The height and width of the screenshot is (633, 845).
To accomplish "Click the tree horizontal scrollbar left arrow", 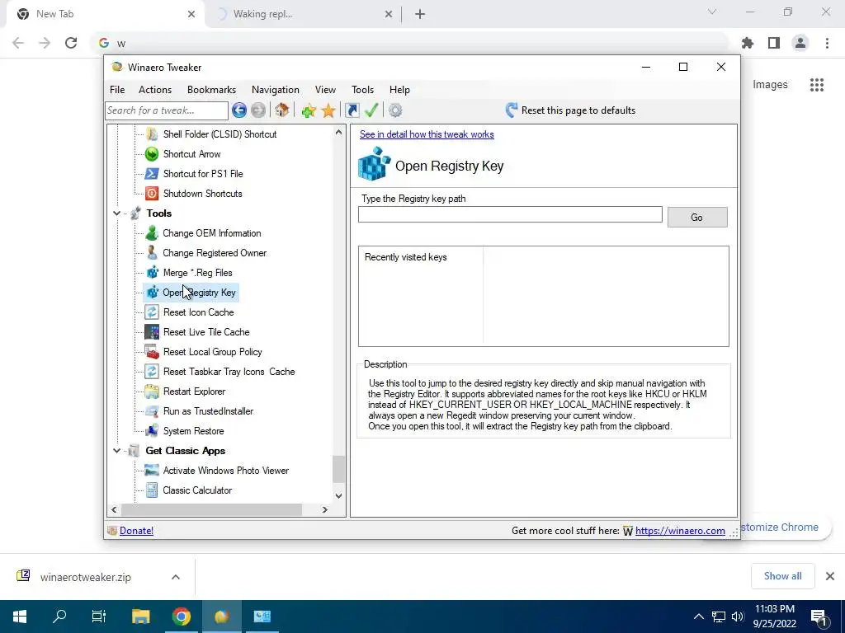I will point(114,509).
